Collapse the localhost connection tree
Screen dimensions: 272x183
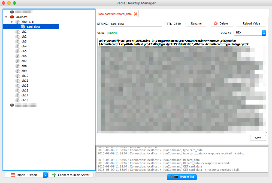[x=6, y=17]
